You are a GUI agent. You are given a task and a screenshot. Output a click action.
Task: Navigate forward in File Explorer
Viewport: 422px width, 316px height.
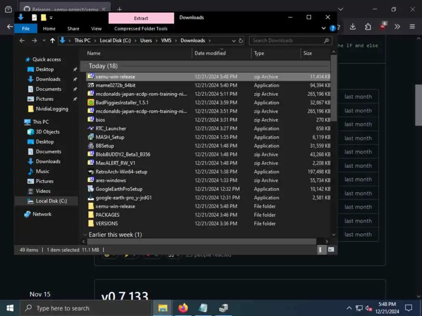pos(34,41)
